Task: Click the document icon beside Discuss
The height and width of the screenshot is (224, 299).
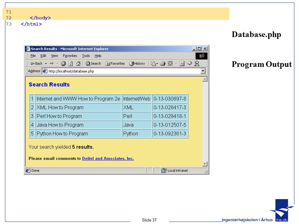Action: click(182, 63)
